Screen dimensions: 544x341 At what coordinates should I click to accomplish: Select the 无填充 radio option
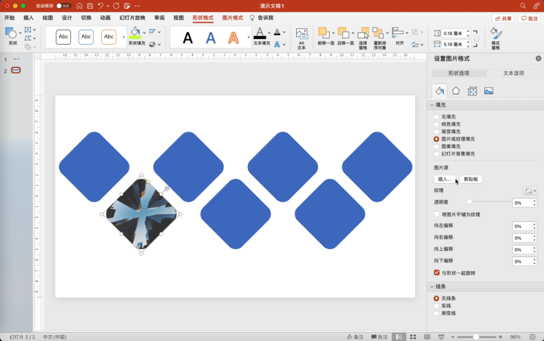click(x=436, y=117)
